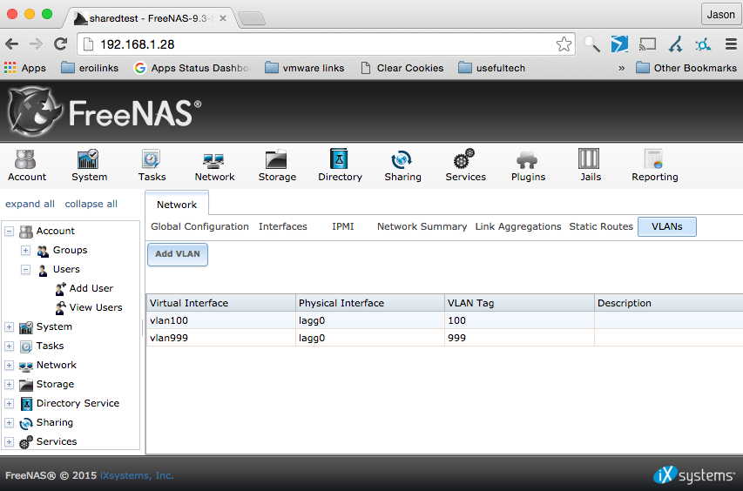Expand the Storage tree node
This screenshot has width=743, height=491.
(9, 384)
